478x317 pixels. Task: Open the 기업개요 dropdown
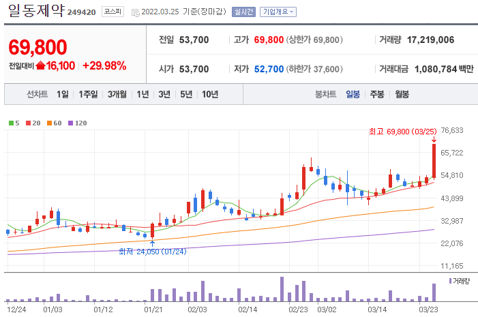(278, 12)
